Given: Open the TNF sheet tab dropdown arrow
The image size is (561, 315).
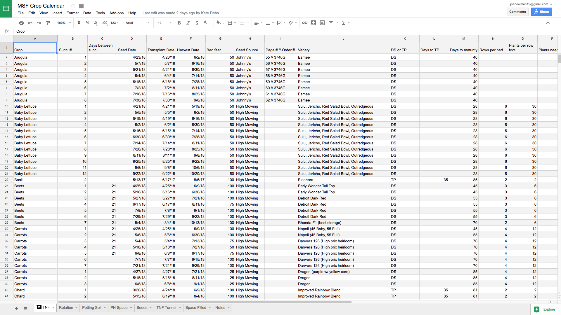Looking at the screenshot, I should click(53, 307).
